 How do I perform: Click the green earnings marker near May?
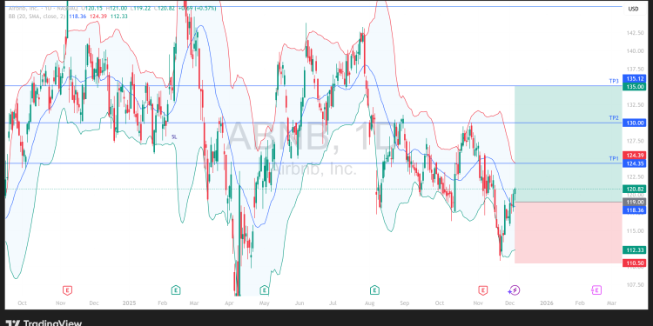[264, 289]
